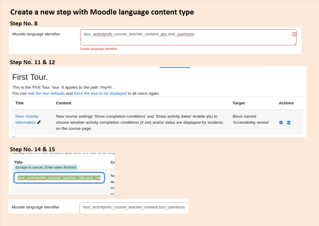The height and width of the screenshot is (226, 319).
Task: Click the 'Actions' column header
Action: click(286, 103)
